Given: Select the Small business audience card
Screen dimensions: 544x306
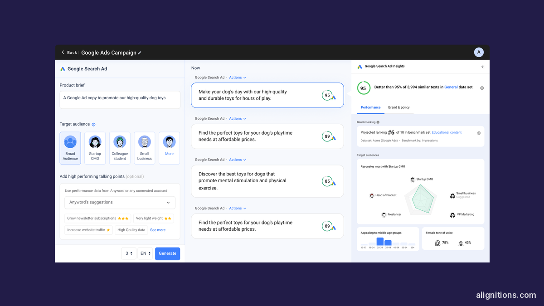Looking at the screenshot, I should click(x=145, y=148).
